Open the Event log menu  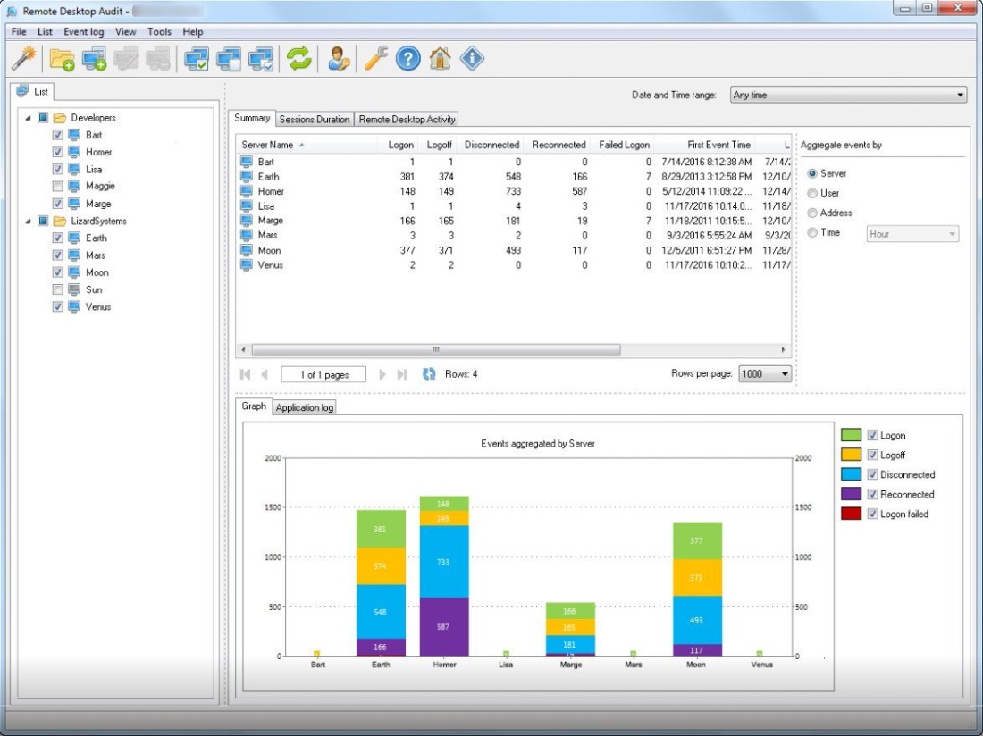(x=84, y=32)
